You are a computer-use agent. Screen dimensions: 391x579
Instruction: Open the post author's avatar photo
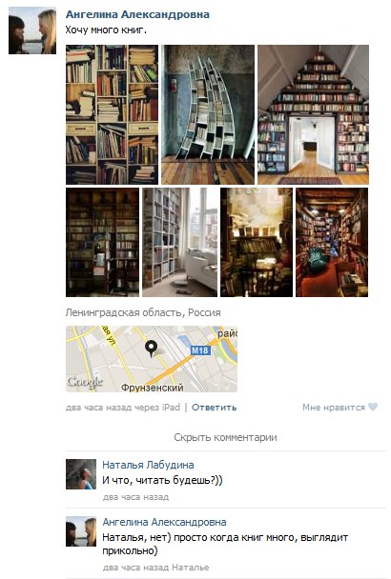click(32, 30)
